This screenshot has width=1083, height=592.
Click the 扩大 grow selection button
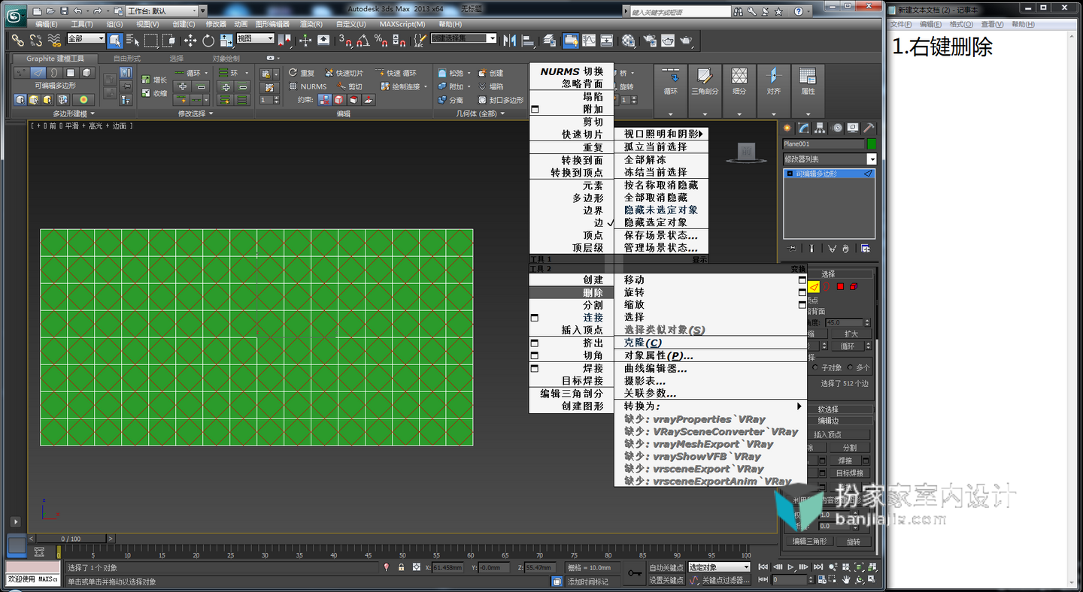851,334
